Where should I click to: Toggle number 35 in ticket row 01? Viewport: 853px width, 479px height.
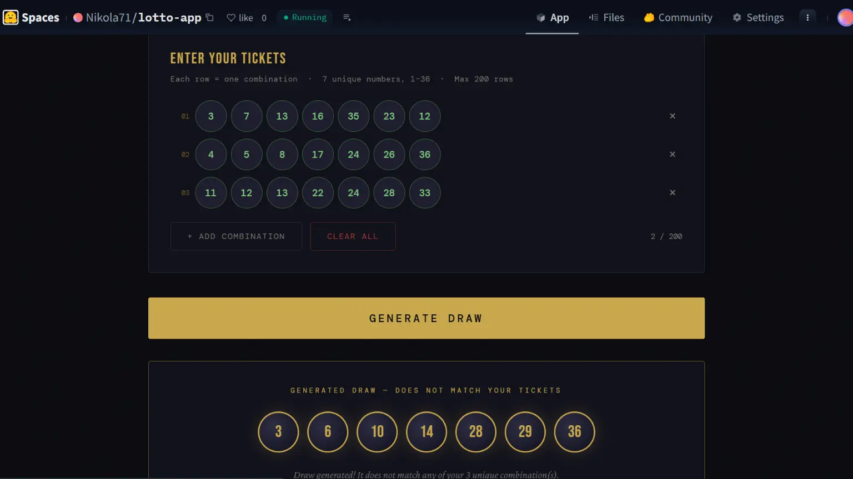[353, 116]
